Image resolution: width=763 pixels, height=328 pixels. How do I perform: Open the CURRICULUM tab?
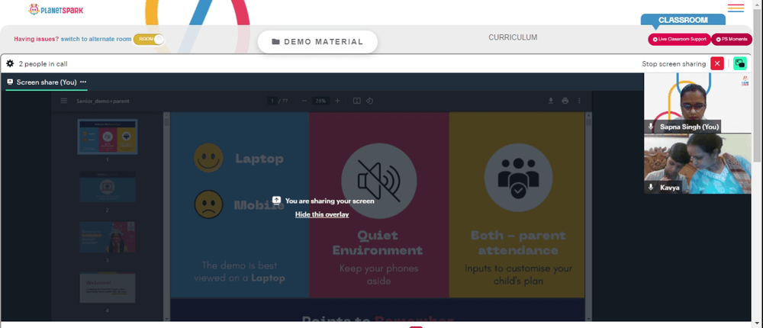(513, 37)
